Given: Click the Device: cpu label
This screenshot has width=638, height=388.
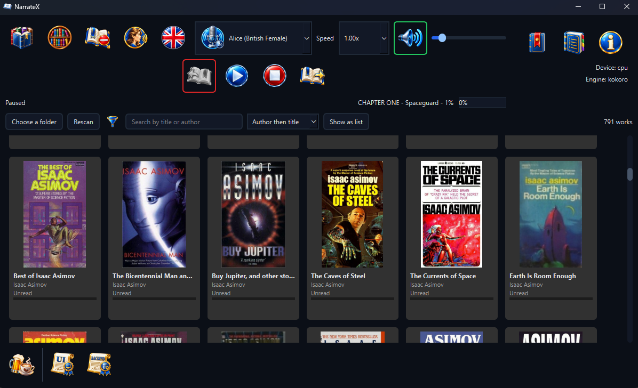Looking at the screenshot, I should (x=611, y=68).
